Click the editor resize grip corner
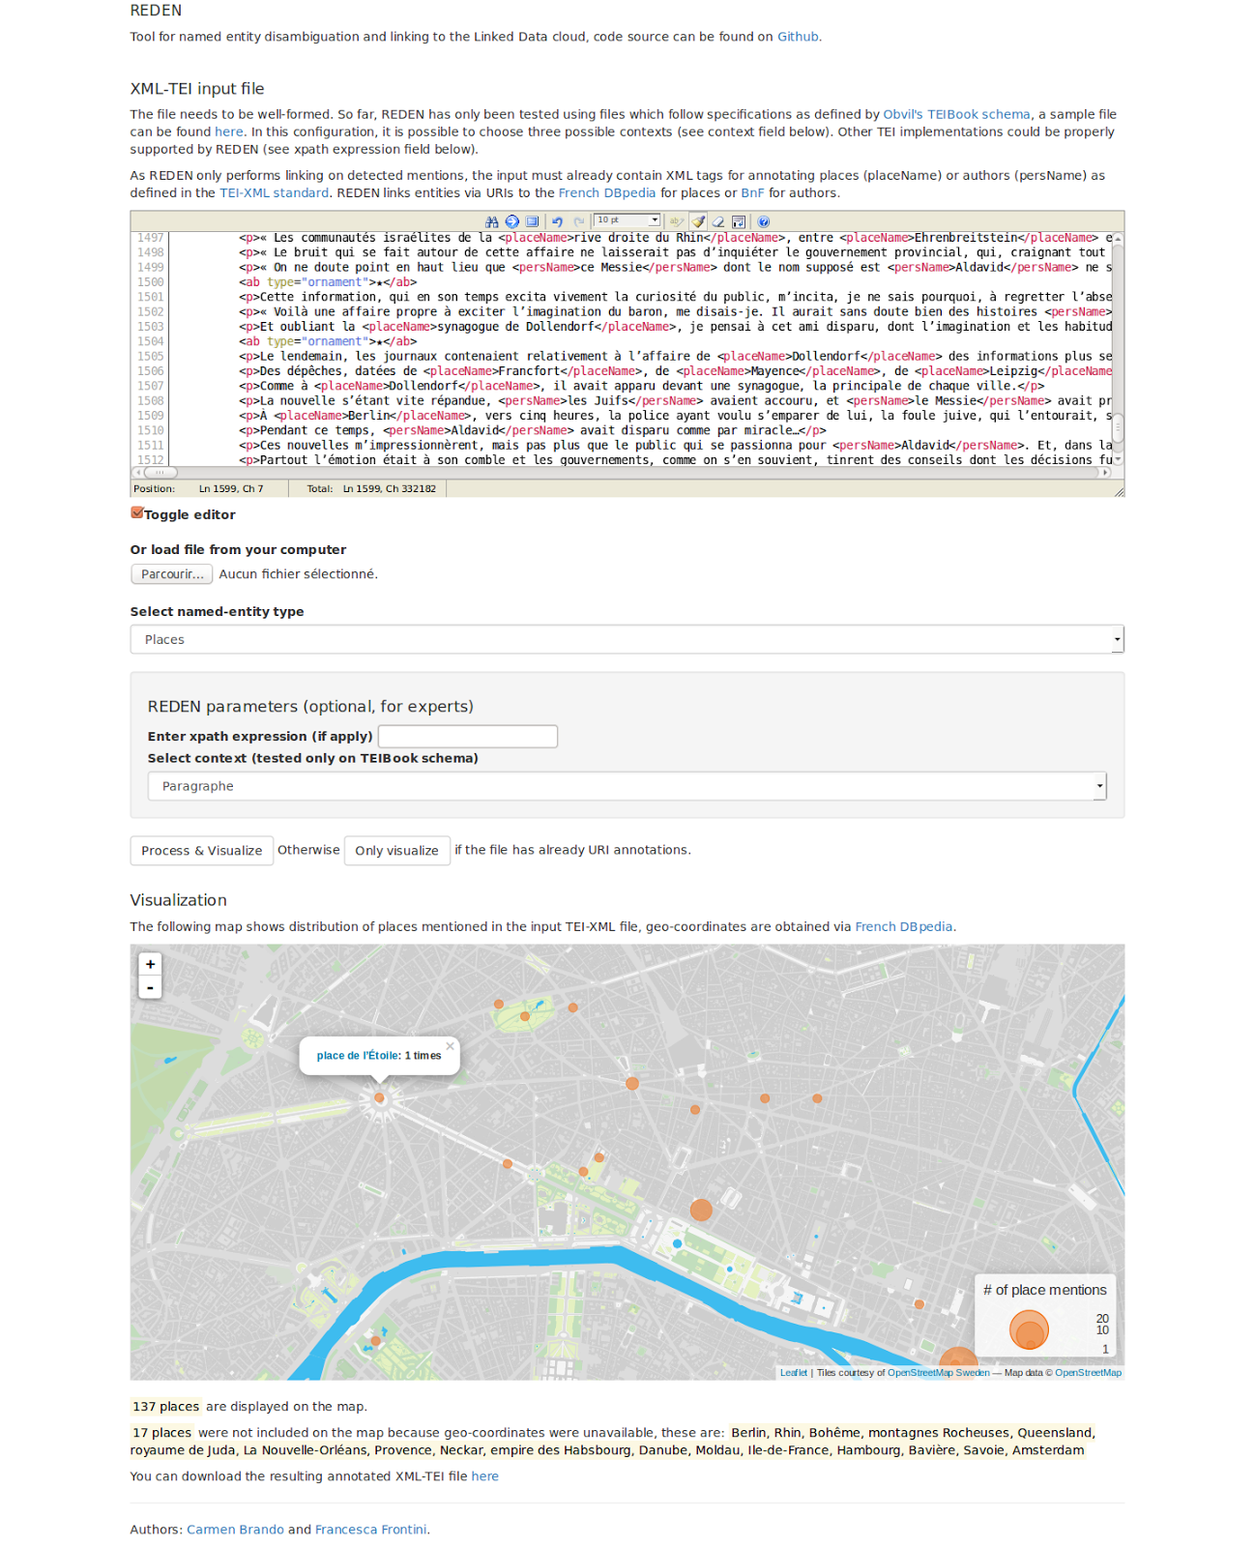Screen dimensions: 1255x1547 (x=1119, y=491)
